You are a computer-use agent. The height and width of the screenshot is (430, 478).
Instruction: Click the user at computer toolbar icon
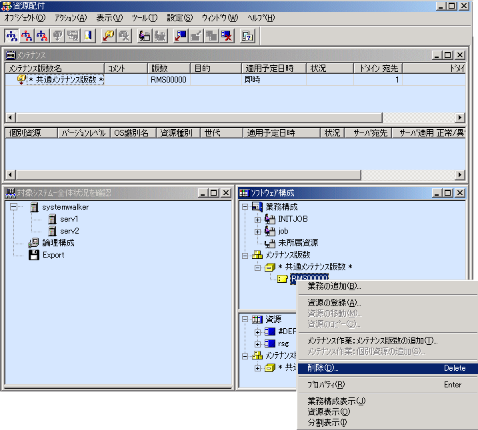(x=145, y=36)
